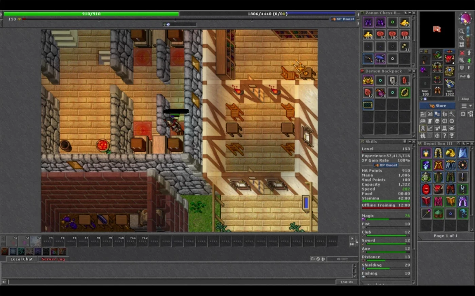
Task: Center the minimap on the character
Action: [x=462, y=45]
